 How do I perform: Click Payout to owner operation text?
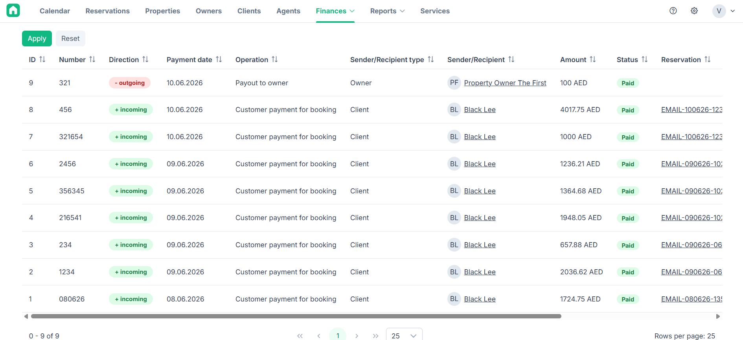coord(262,83)
